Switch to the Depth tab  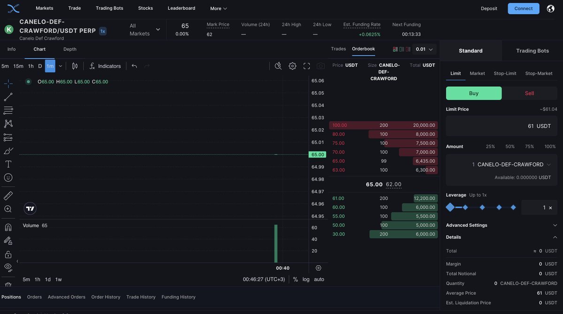point(70,49)
